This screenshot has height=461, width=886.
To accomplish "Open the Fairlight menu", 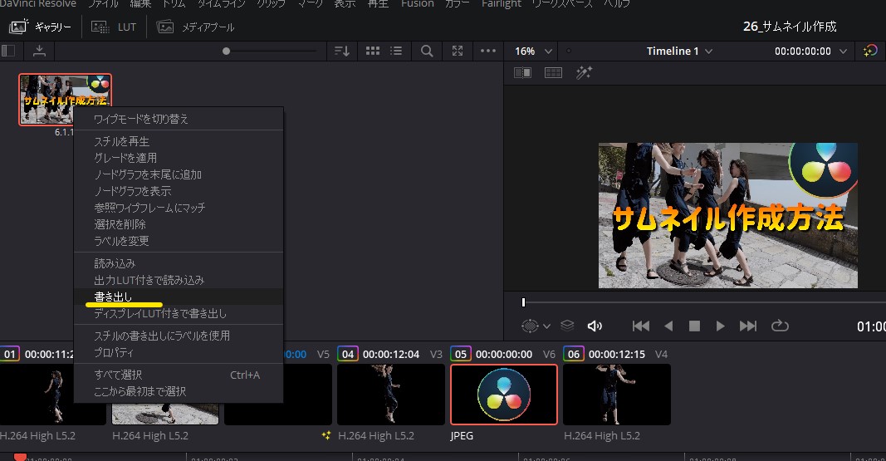I will point(502,4).
